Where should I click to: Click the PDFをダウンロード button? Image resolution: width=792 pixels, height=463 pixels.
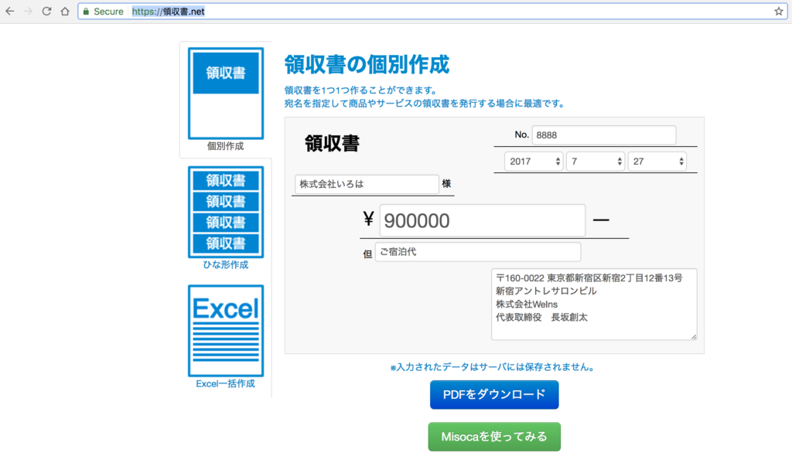tap(494, 394)
